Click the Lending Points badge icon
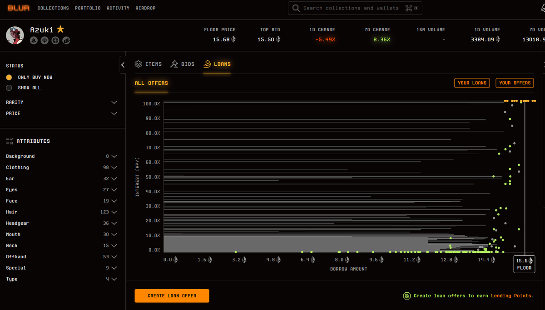This screenshot has width=545, height=310. 407,296
